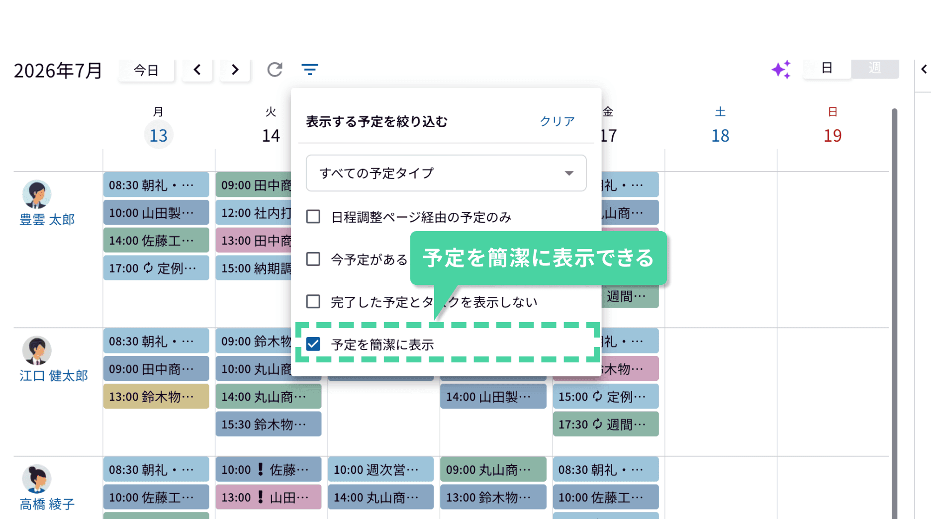Open 江口's Thursday 14:00 山田製 event
The image size is (931, 519).
pyautogui.click(x=493, y=397)
